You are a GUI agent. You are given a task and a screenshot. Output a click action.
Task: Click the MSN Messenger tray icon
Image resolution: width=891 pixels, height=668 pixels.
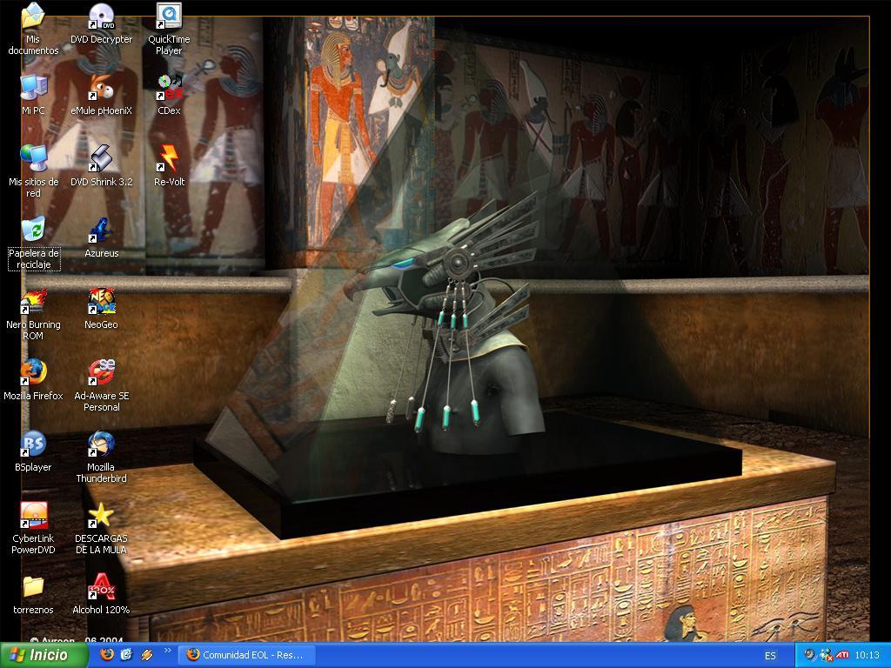pyautogui.click(x=826, y=656)
